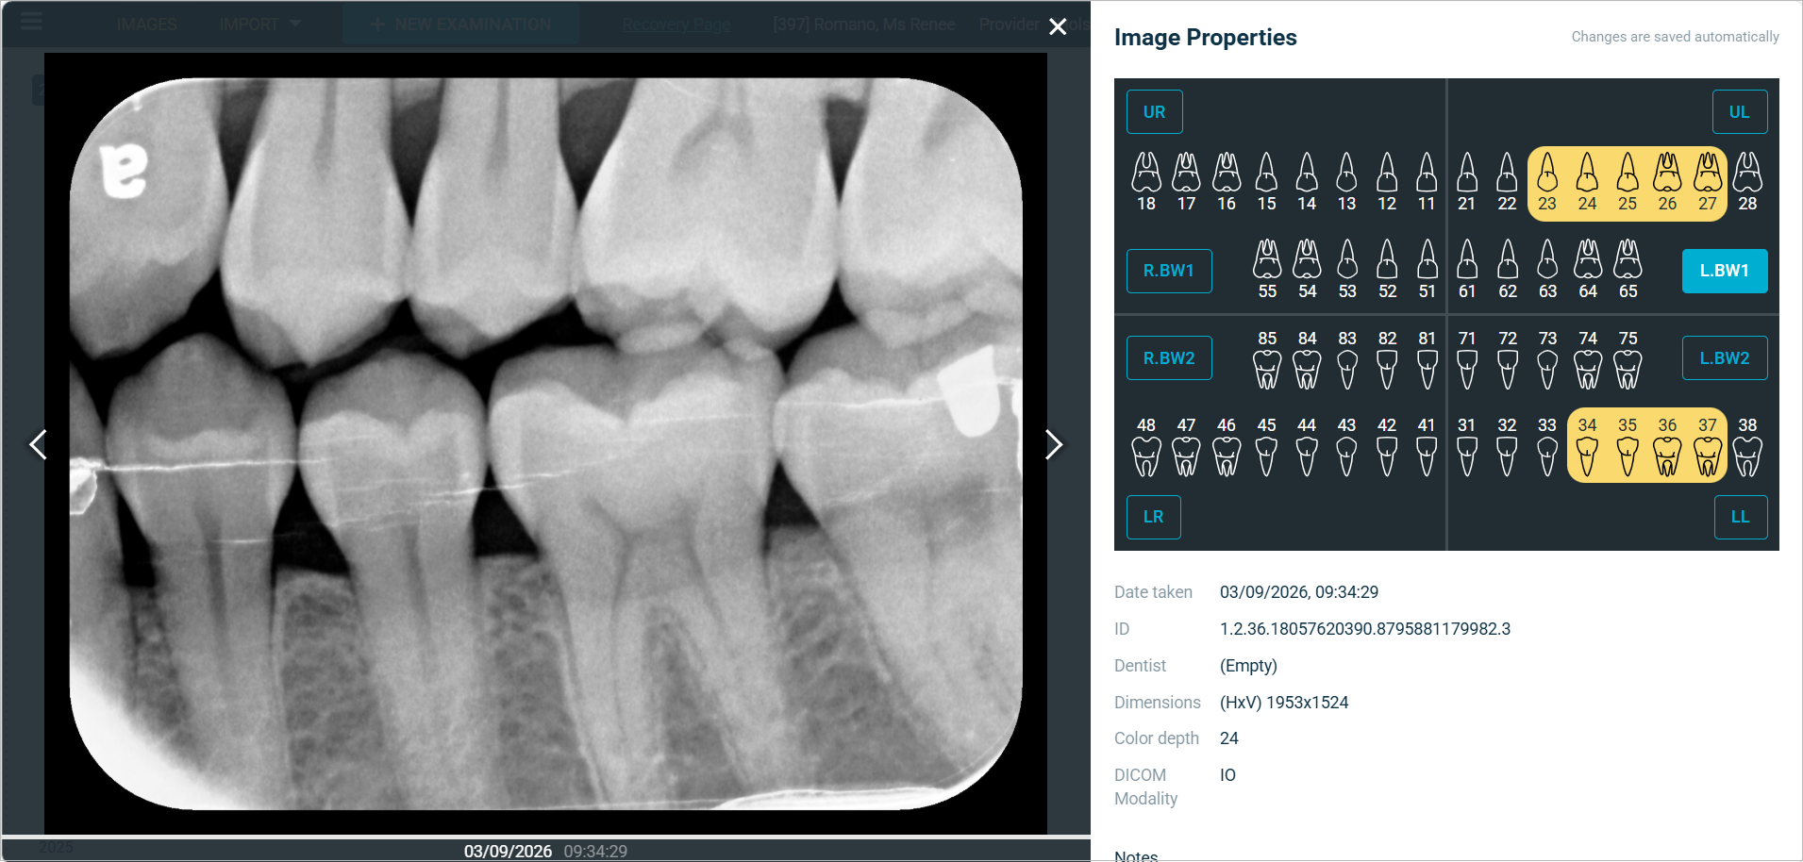Select primary tooth 55 icon

[1267, 270]
